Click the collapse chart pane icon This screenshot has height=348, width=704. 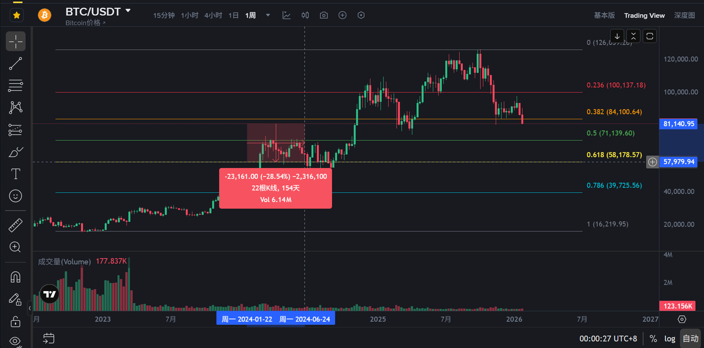click(633, 36)
